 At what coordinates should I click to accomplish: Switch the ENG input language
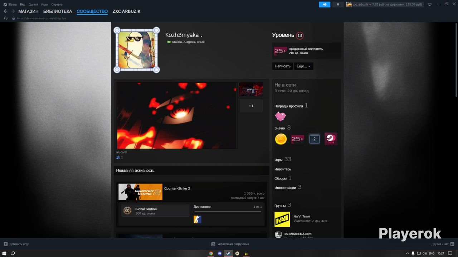[432, 253]
